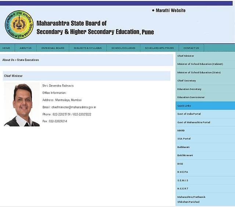
Task: Select Chief Minister in sidebar
Action: [x=186, y=56]
